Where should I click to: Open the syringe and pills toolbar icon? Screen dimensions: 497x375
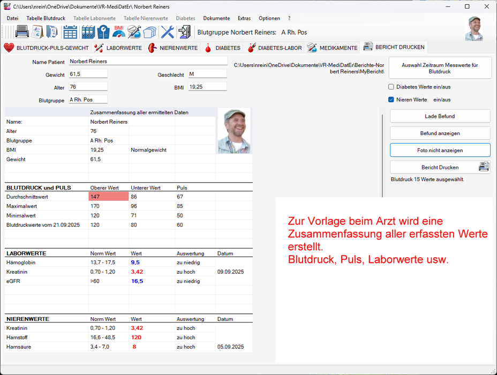click(x=134, y=32)
